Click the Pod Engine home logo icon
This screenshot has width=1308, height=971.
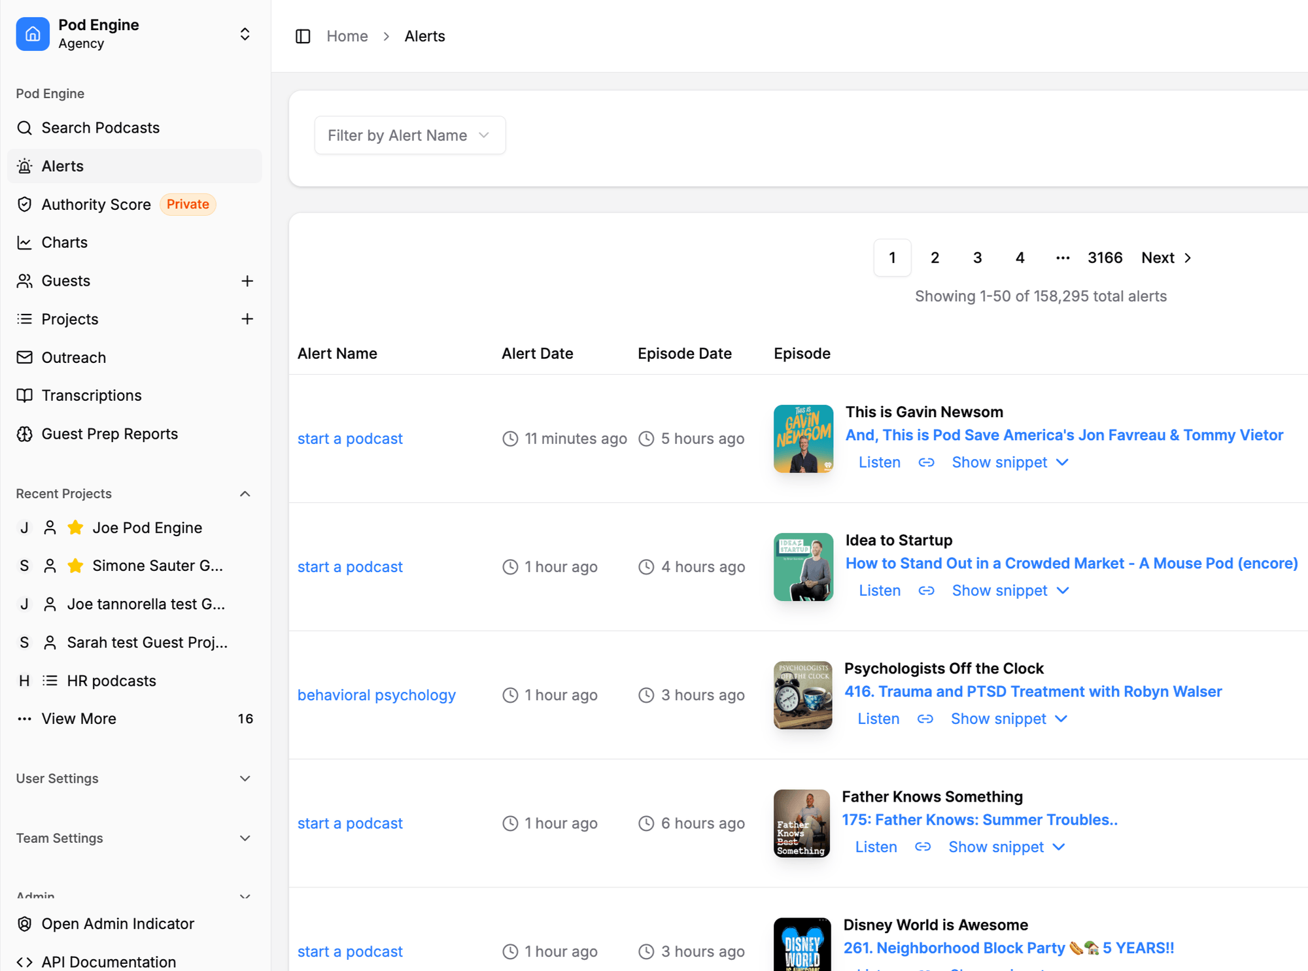tap(32, 34)
